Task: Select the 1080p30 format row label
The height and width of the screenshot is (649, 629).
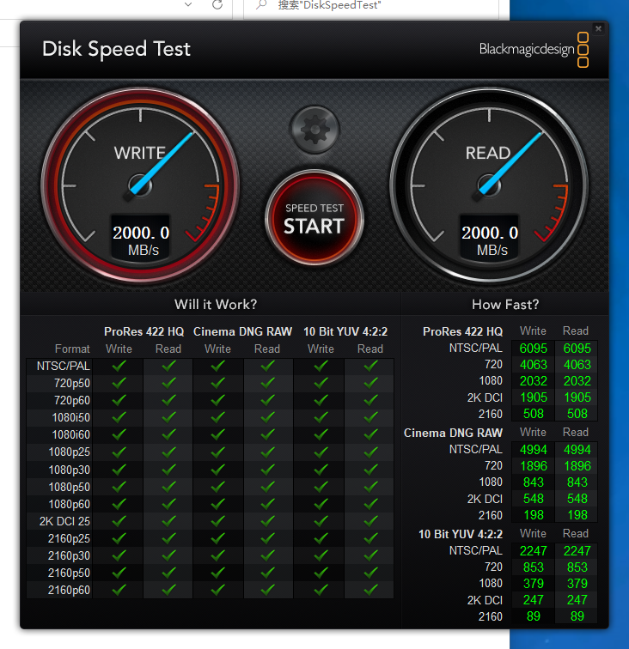Action: click(x=70, y=470)
